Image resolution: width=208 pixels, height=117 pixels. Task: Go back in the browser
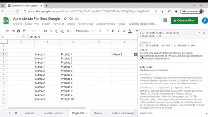pyautogui.click(x=4, y=11)
